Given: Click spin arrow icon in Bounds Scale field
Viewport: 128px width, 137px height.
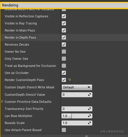Looking at the screenshot, I should click(x=89, y=123).
